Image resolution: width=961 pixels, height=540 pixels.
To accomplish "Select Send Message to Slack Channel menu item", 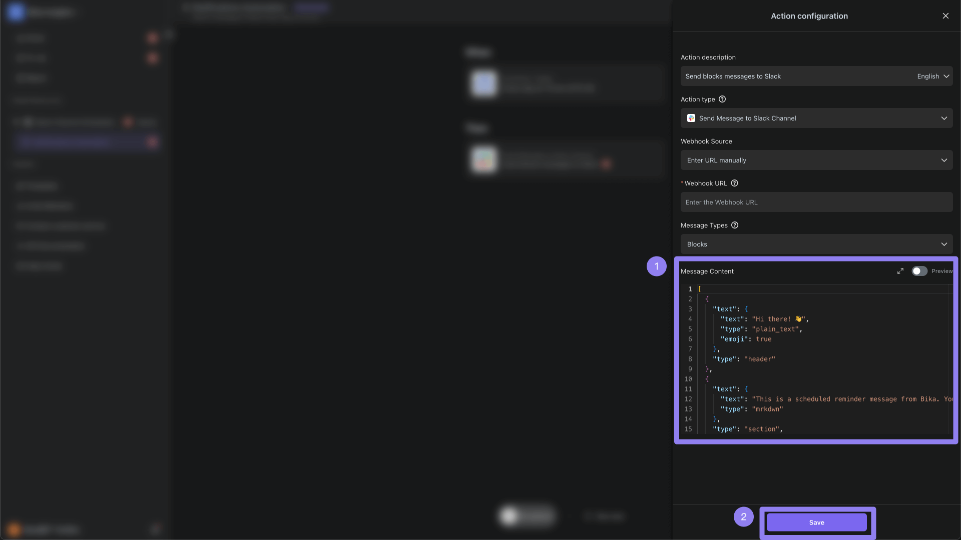I will coord(816,118).
